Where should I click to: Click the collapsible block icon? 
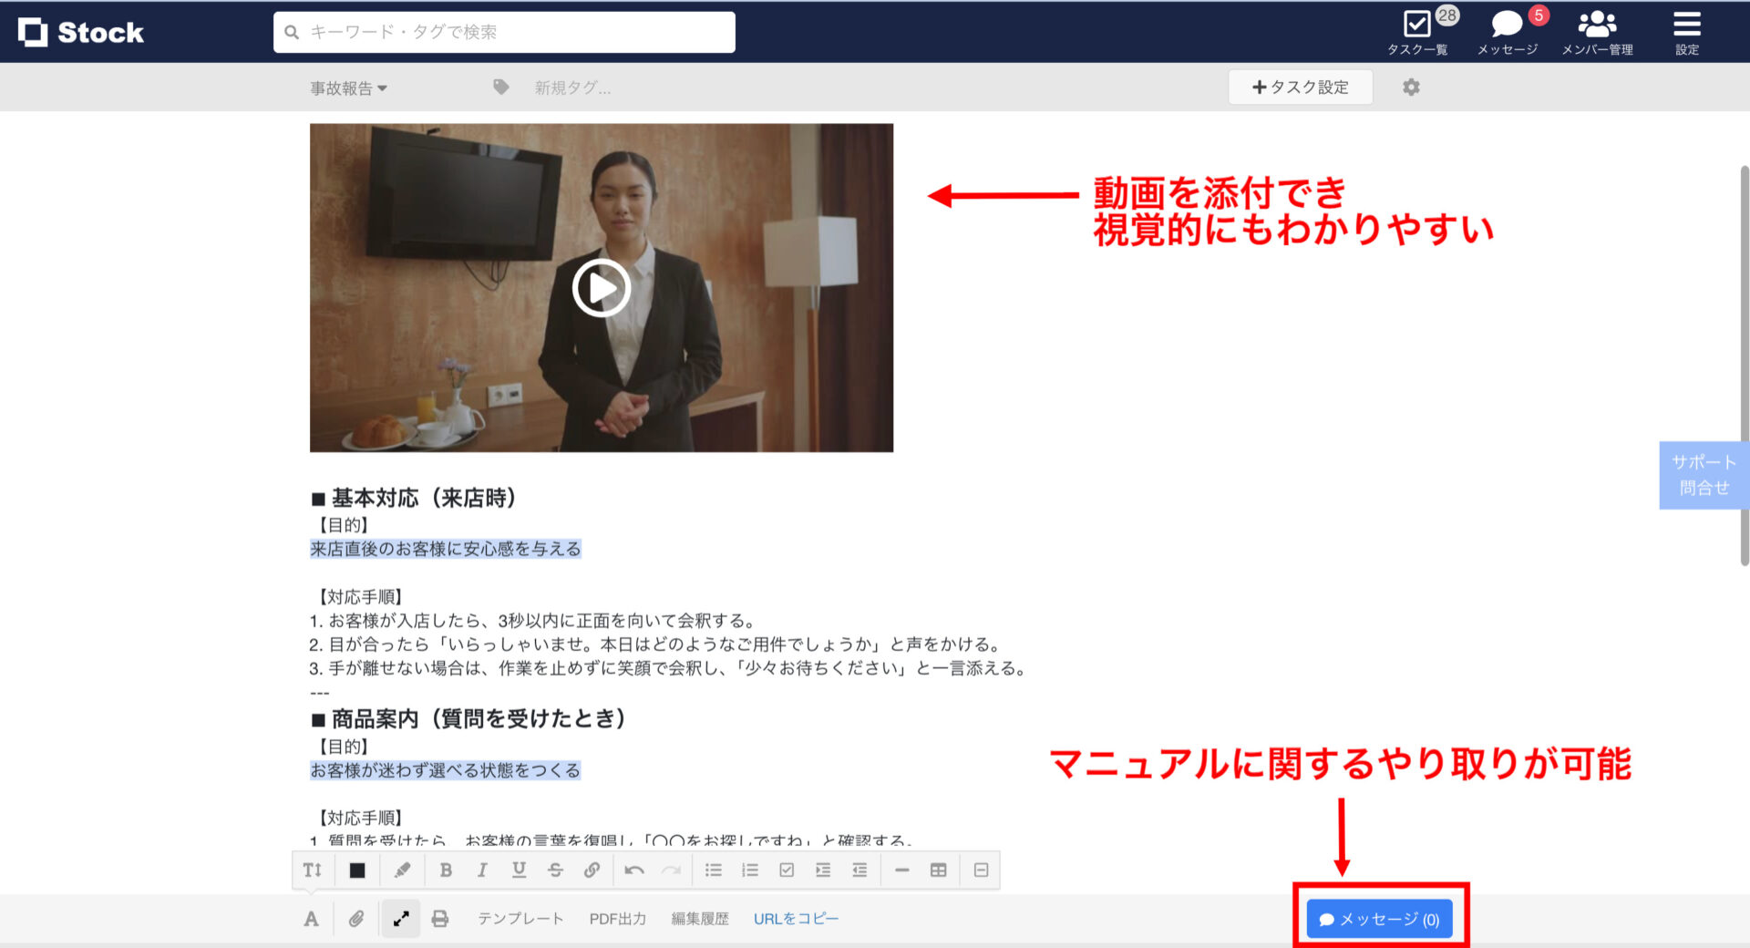point(981,870)
